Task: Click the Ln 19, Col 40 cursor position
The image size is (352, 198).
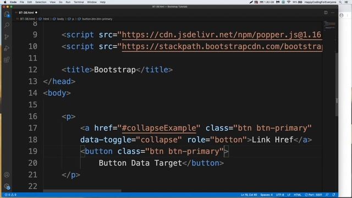Action: (249, 195)
